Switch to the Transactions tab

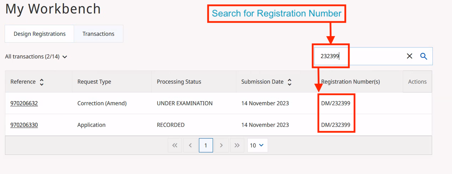[98, 34]
